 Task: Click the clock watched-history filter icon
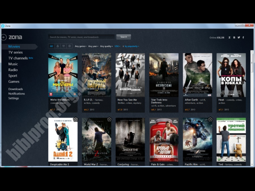click(x=69, y=46)
